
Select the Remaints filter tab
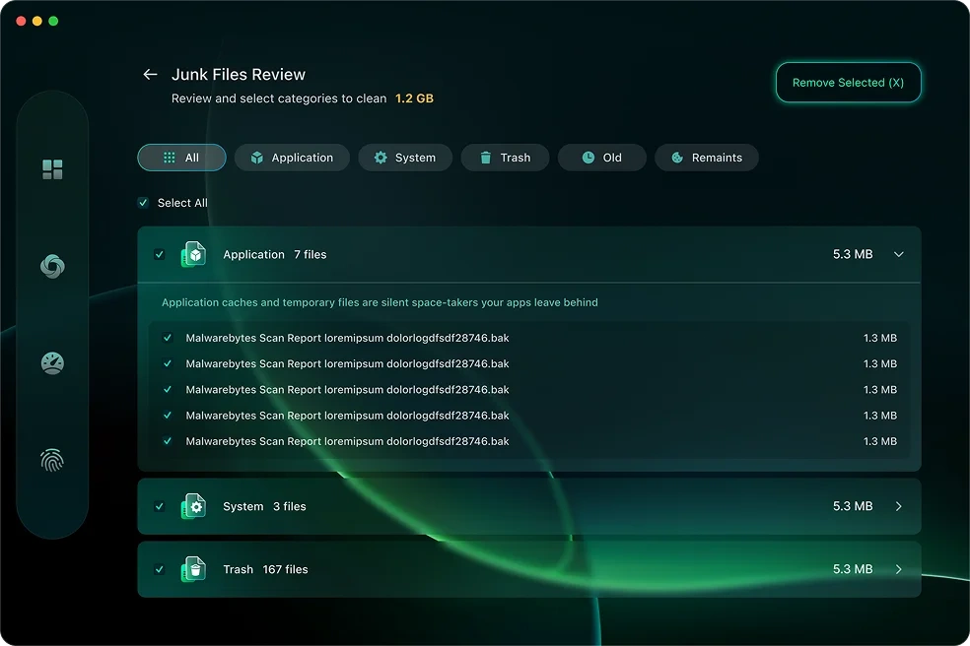coord(707,158)
